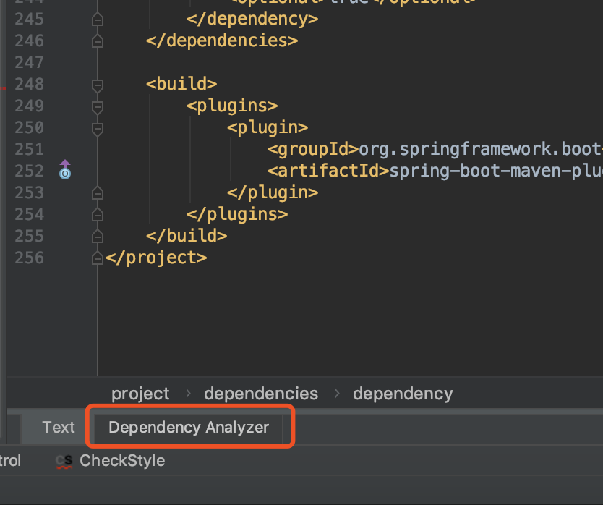Select the Text editor tab
This screenshot has height=505, width=603.
click(59, 428)
